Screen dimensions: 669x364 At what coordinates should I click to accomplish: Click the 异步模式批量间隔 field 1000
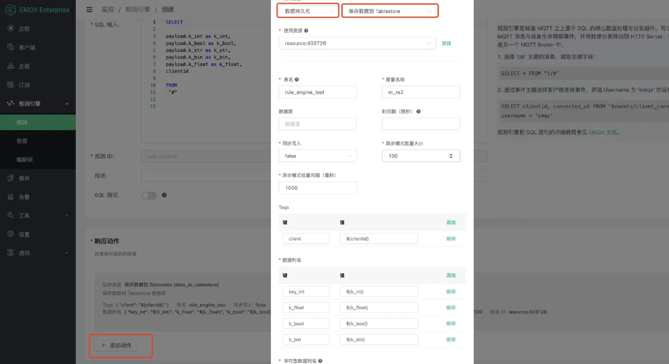(x=317, y=188)
